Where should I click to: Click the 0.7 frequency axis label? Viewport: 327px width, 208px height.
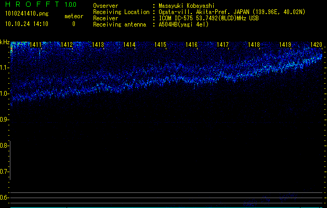tap(4, 172)
